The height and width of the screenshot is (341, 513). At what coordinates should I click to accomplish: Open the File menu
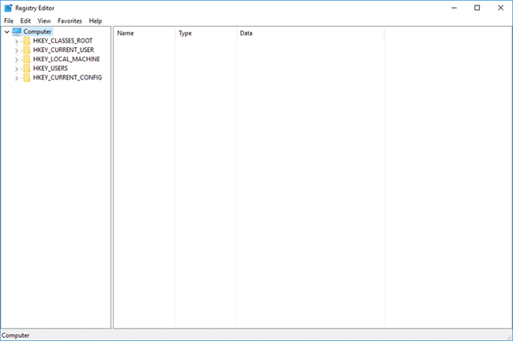9,20
